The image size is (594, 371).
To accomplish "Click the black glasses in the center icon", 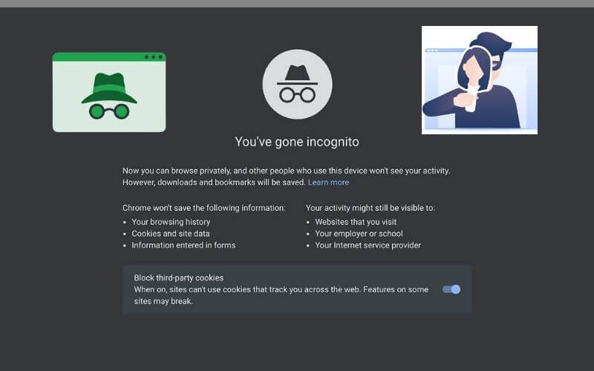I will click(x=297, y=95).
